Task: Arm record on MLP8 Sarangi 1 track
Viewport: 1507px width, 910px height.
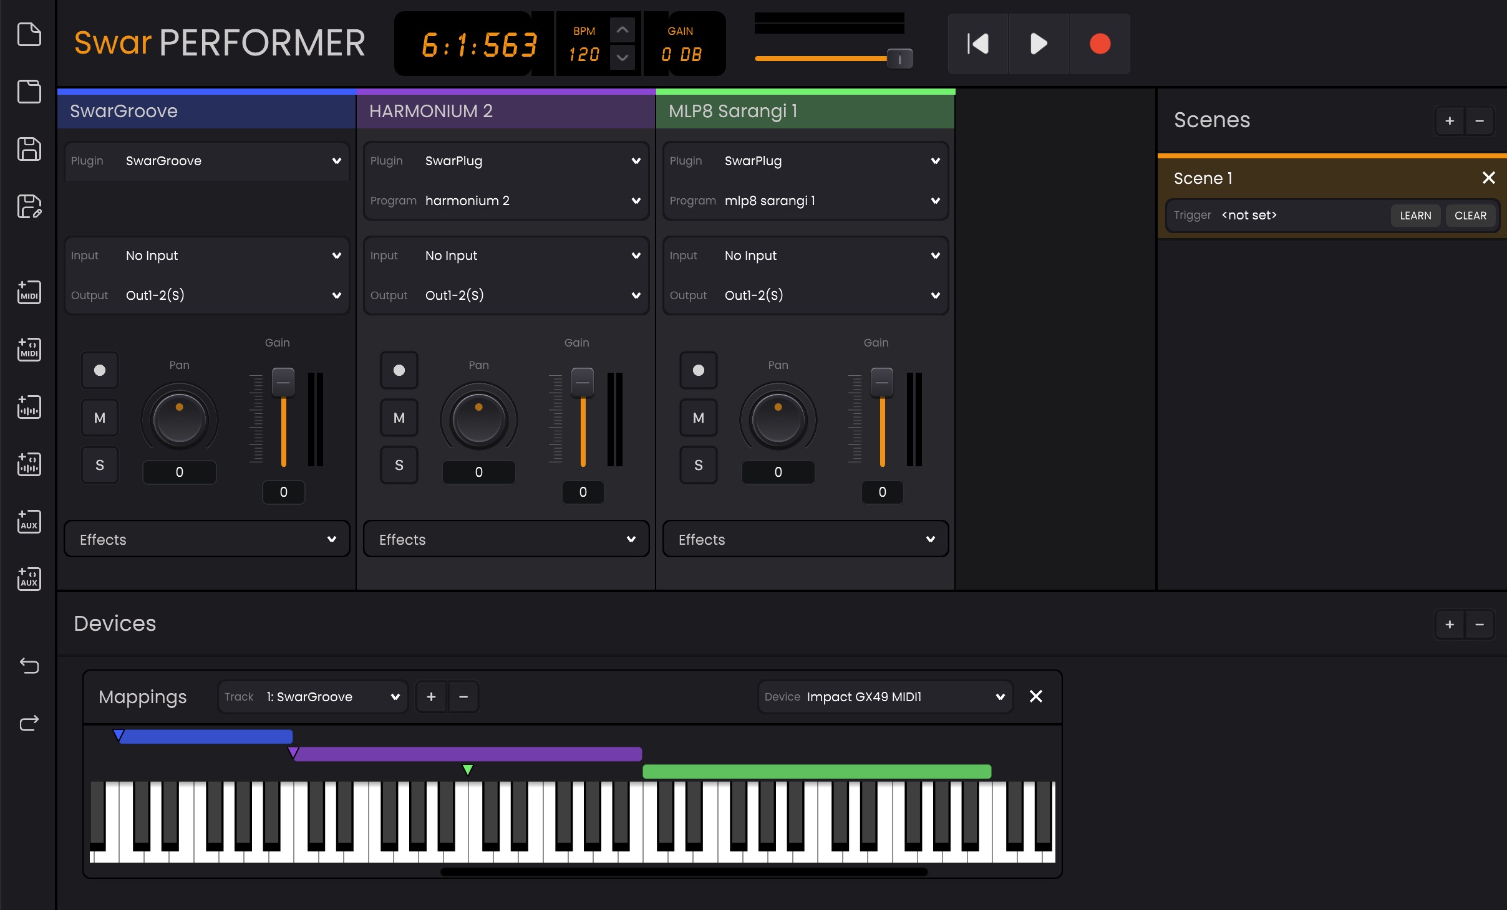Action: point(699,370)
